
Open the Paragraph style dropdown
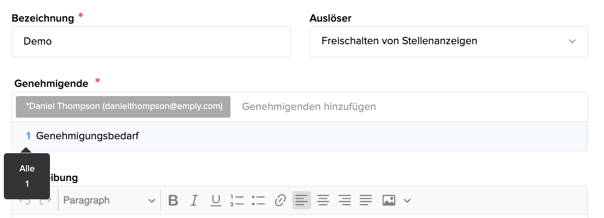coord(109,200)
